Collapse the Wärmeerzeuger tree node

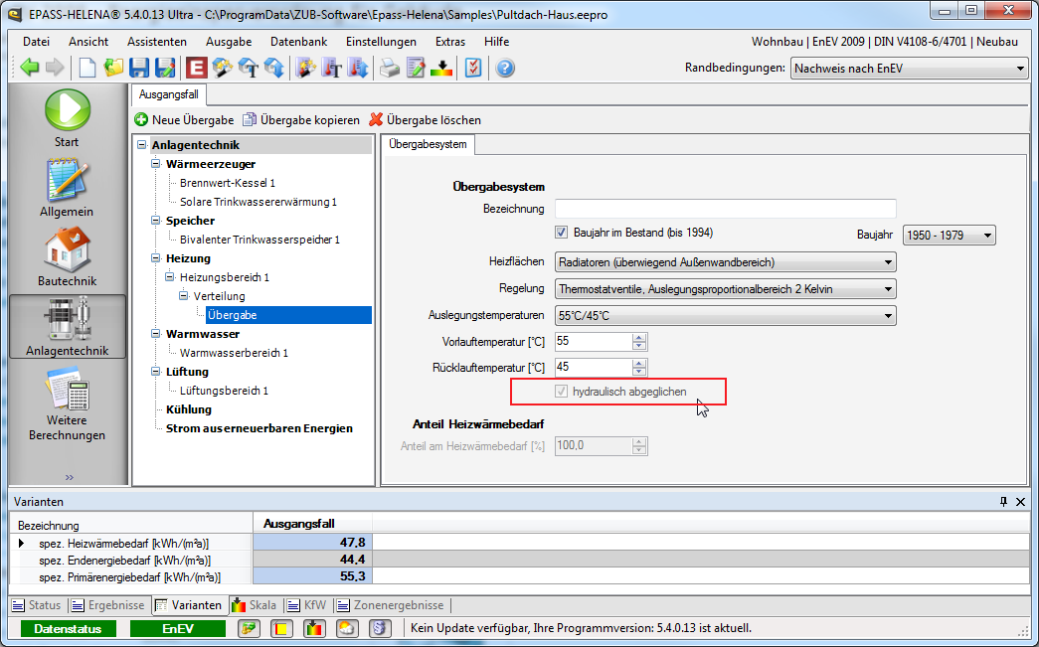pos(156,165)
